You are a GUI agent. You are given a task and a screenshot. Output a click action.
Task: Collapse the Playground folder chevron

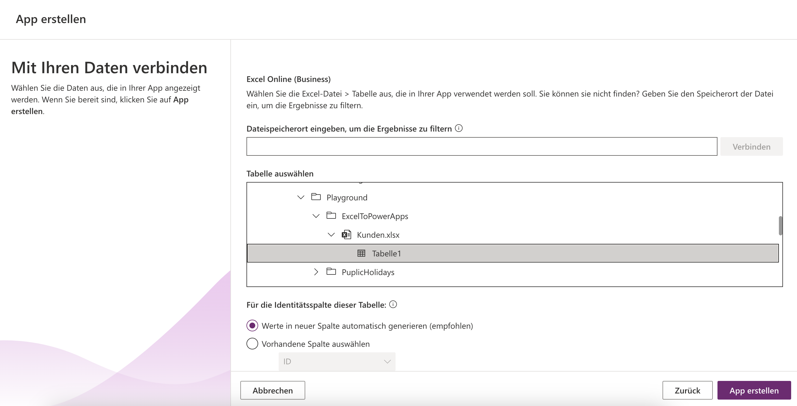click(301, 197)
